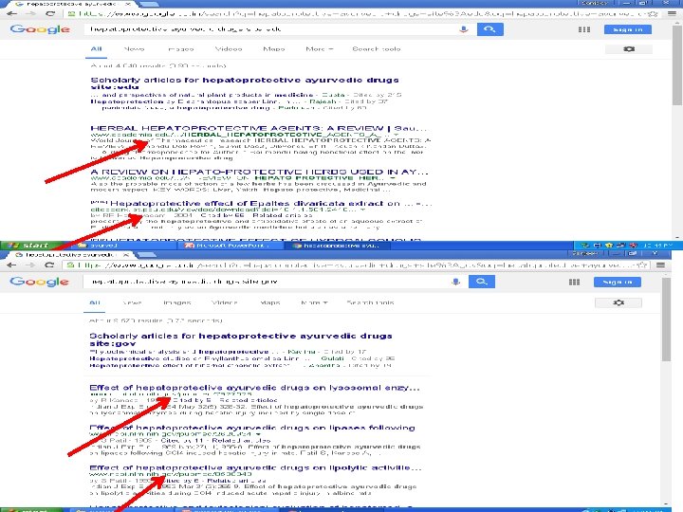Open Chrome menu in site:edu search window

click(673, 13)
